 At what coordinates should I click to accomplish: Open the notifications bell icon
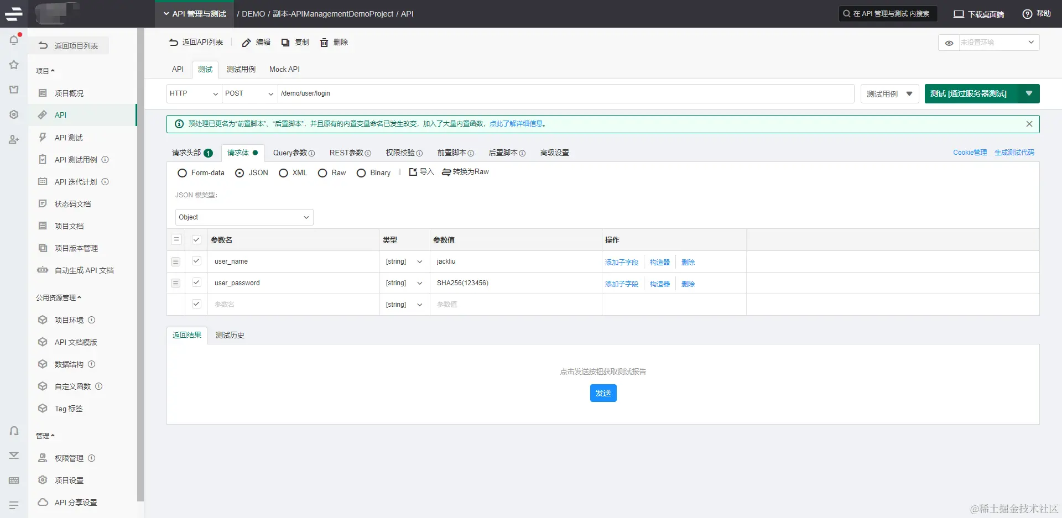14,40
